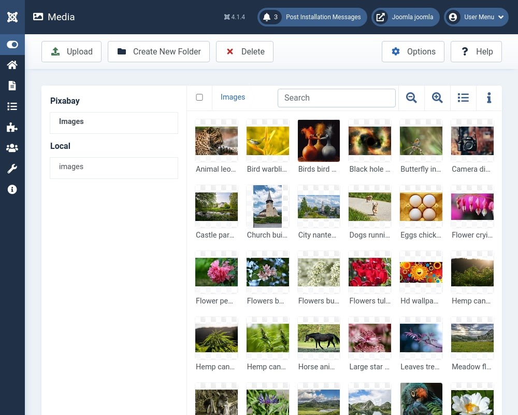Select Pixabay Images folder in tree
Viewport: 518px width, 415px height.
[x=114, y=123]
